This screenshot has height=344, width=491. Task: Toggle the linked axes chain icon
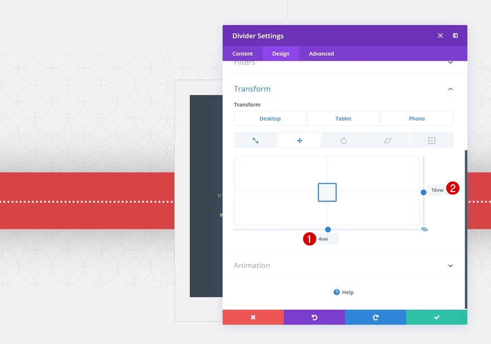pos(424,230)
